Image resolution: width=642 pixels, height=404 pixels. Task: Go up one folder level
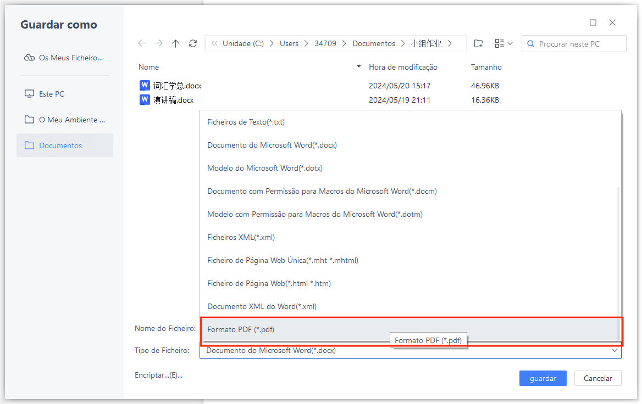[176, 43]
